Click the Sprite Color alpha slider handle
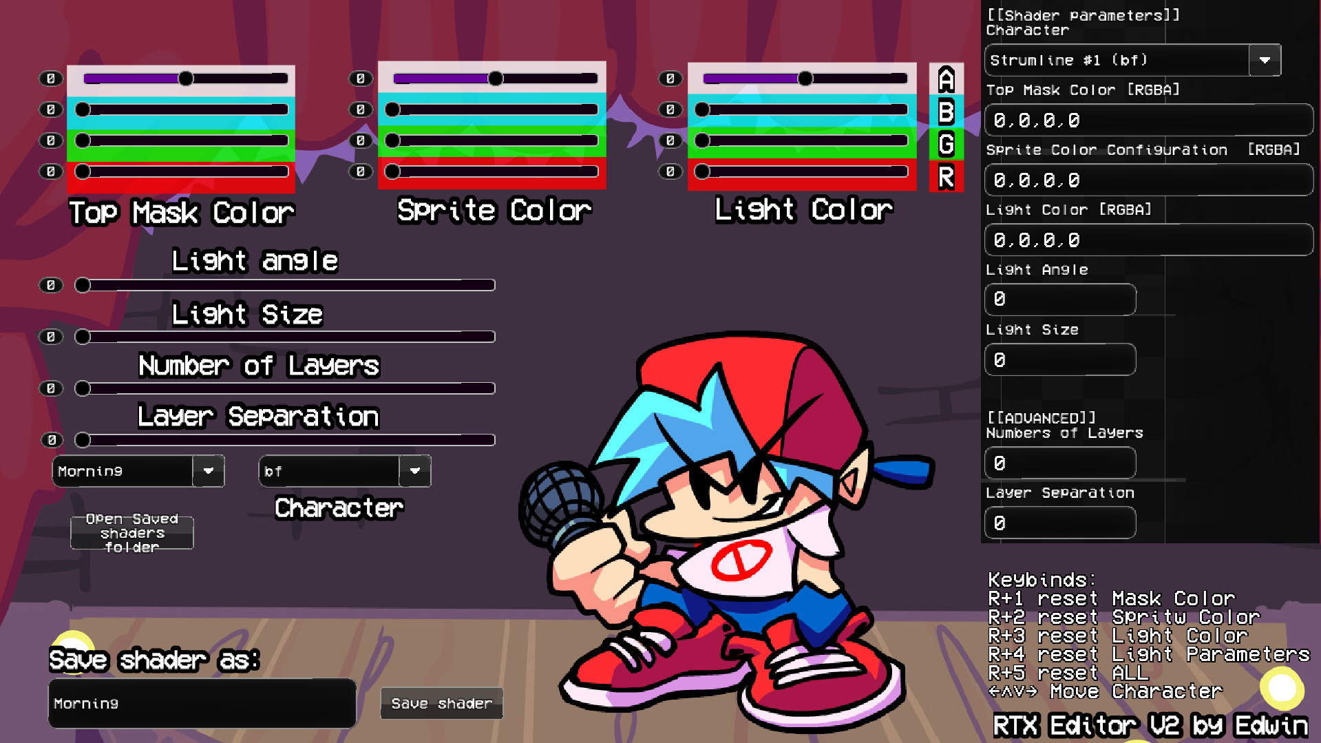This screenshot has width=1321, height=743. tap(496, 79)
